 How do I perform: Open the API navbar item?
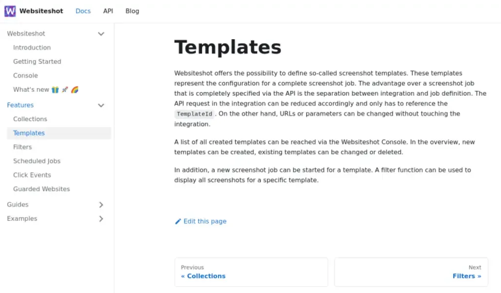click(x=108, y=11)
